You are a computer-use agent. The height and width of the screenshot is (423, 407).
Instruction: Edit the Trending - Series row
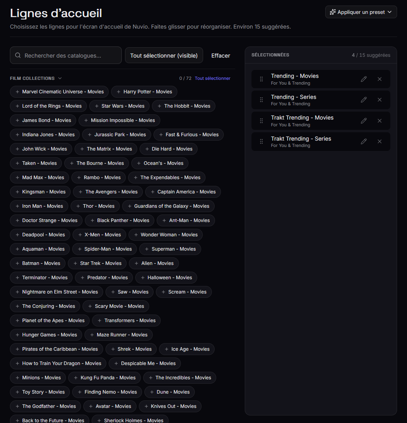(x=364, y=100)
